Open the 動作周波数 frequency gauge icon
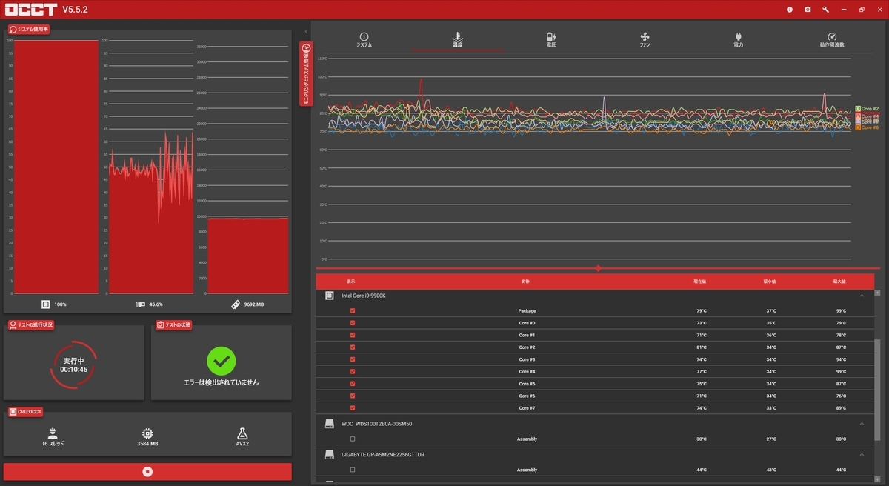 832,36
